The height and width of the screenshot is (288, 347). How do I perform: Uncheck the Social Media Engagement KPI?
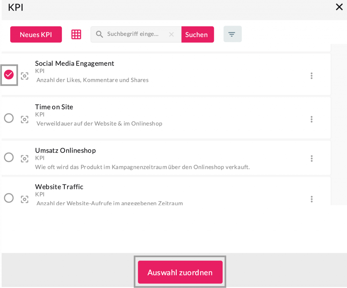coord(9,75)
